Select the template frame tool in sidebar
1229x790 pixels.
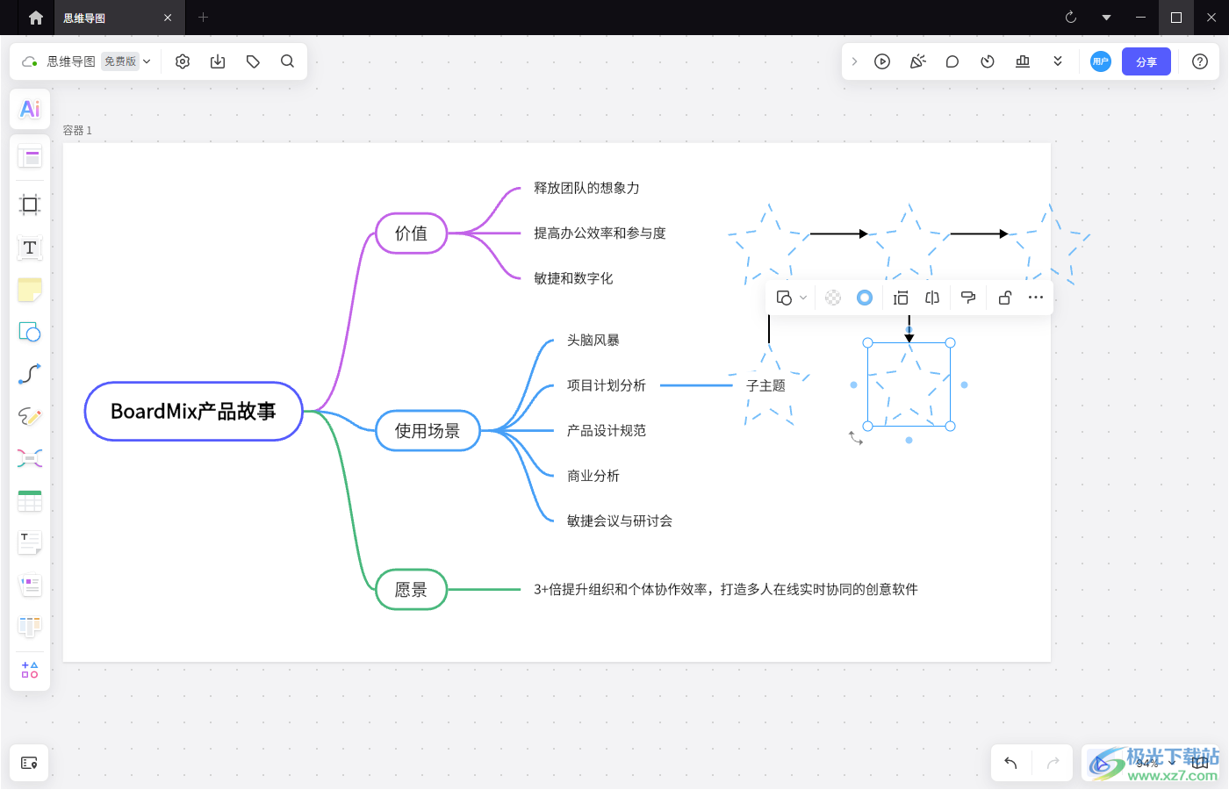click(30, 158)
